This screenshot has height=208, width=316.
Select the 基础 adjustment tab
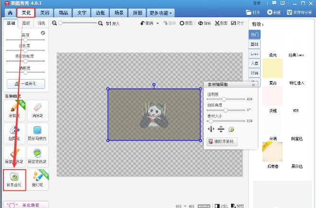[11, 23]
